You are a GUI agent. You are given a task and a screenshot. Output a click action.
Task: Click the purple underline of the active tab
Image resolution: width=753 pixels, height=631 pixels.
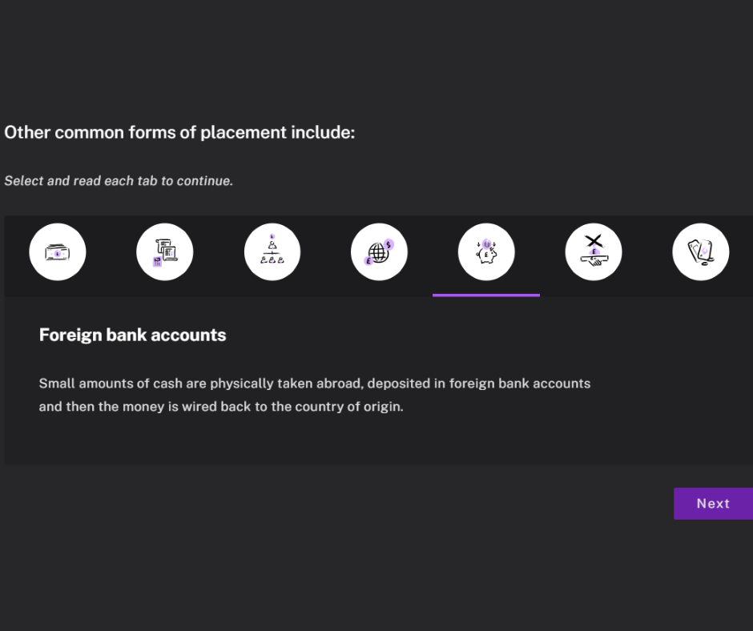[x=486, y=295]
